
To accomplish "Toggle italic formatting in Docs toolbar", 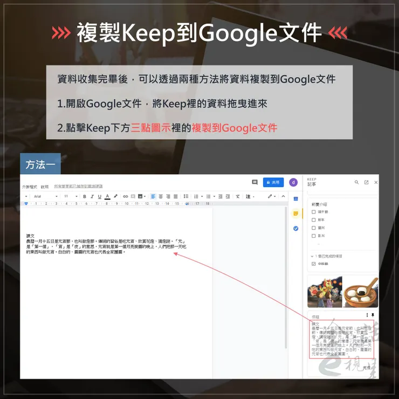I will click(92, 196).
